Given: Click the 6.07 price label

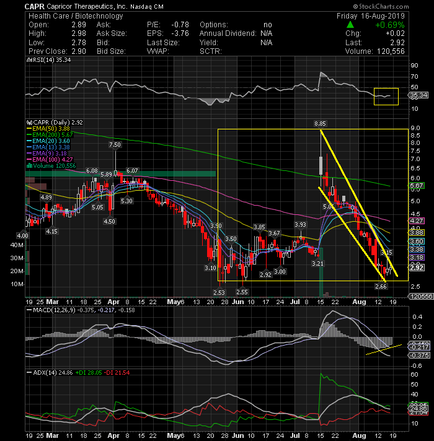Looking at the screenshot, I should point(132,171).
